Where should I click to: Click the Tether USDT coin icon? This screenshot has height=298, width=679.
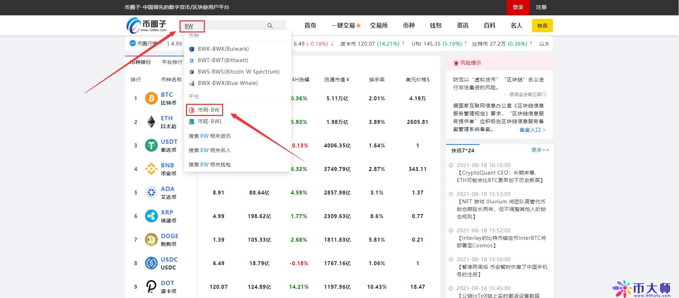point(151,145)
